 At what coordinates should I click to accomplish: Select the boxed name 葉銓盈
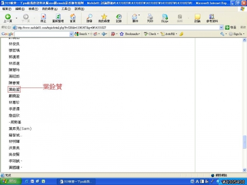click(14, 89)
